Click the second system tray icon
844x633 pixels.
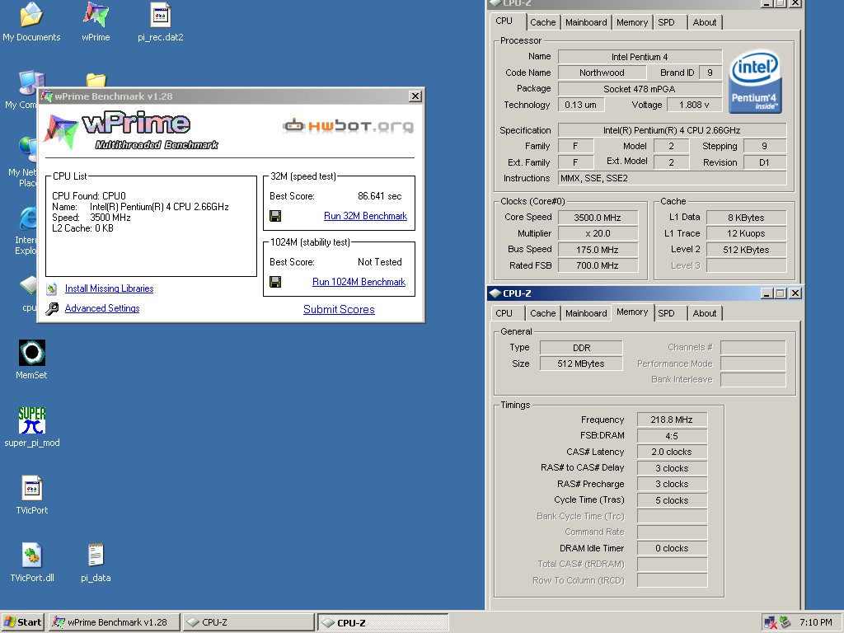(x=785, y=622)
